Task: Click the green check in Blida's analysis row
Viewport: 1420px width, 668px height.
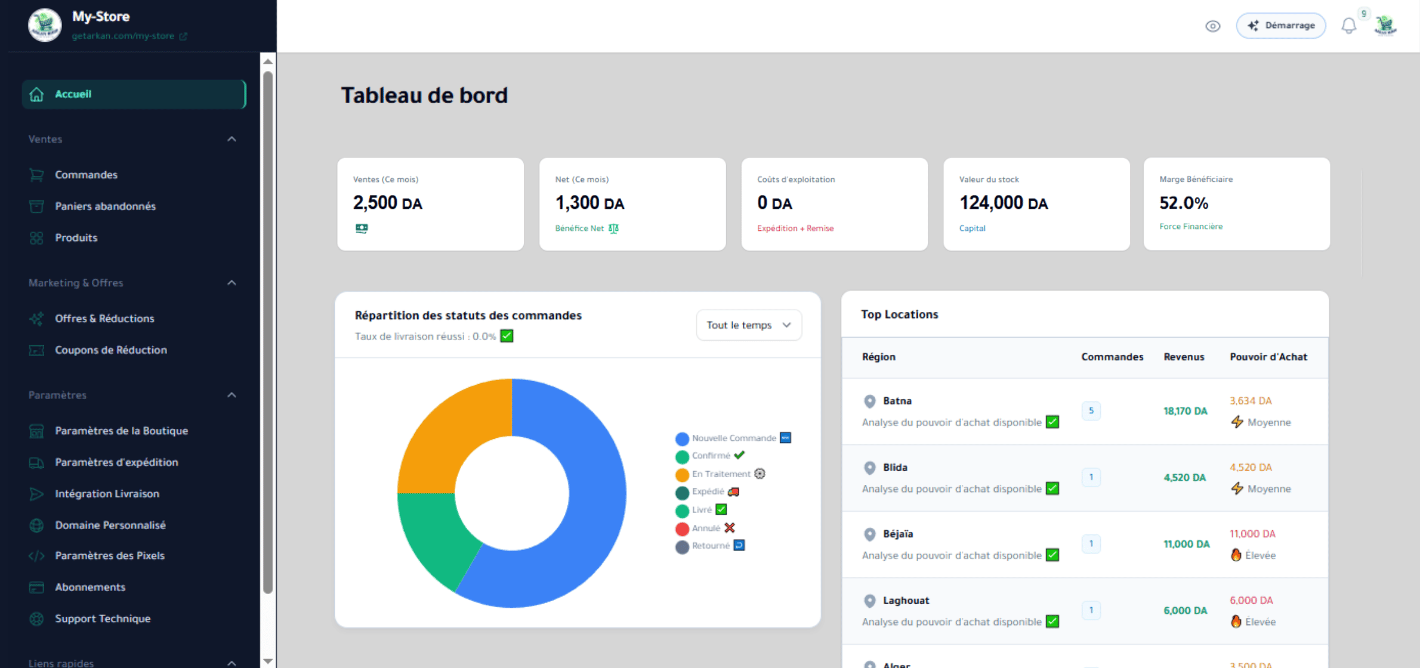Action: click(1052, 489)
